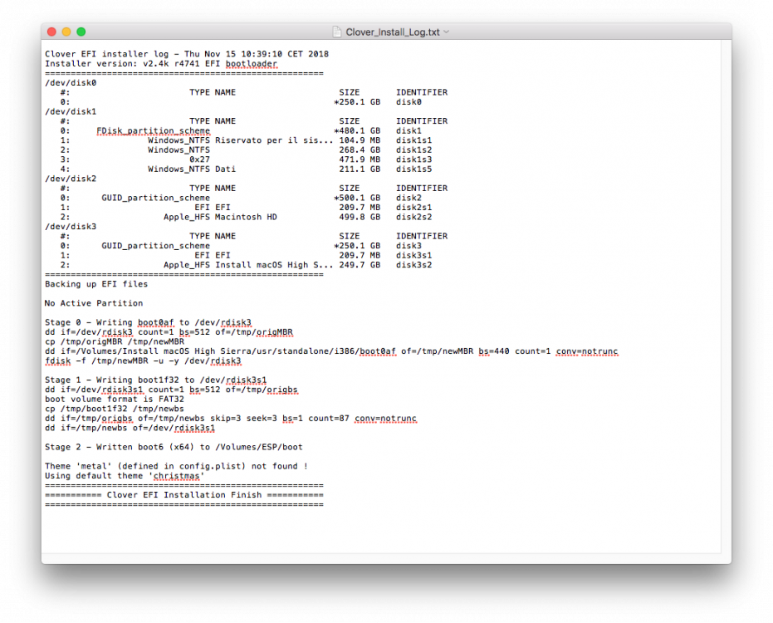The width and height of the screenshot is (773, 623).
Task: Click the 'Stage 0 – Writing boot0af' line
Action: (x=148, y=322)
